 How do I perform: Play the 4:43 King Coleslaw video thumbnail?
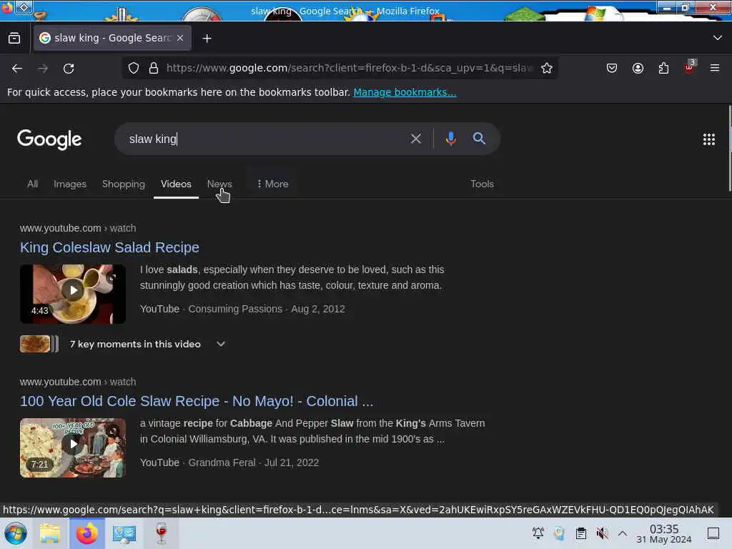[x=73, y=294]
